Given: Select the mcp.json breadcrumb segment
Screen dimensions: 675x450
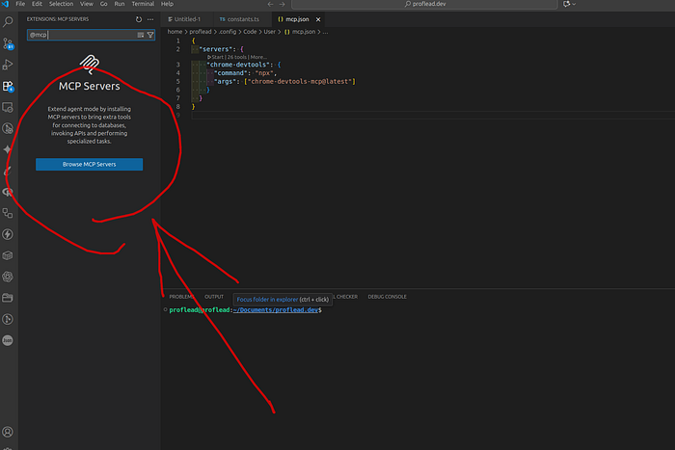Looking at the screenshot, I should [300, 32].
